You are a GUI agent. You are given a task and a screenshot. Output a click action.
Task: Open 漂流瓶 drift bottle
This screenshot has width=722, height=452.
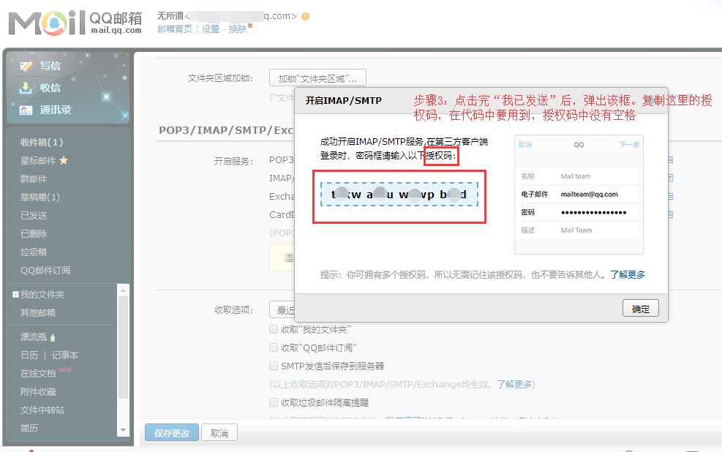coord(34,337)
